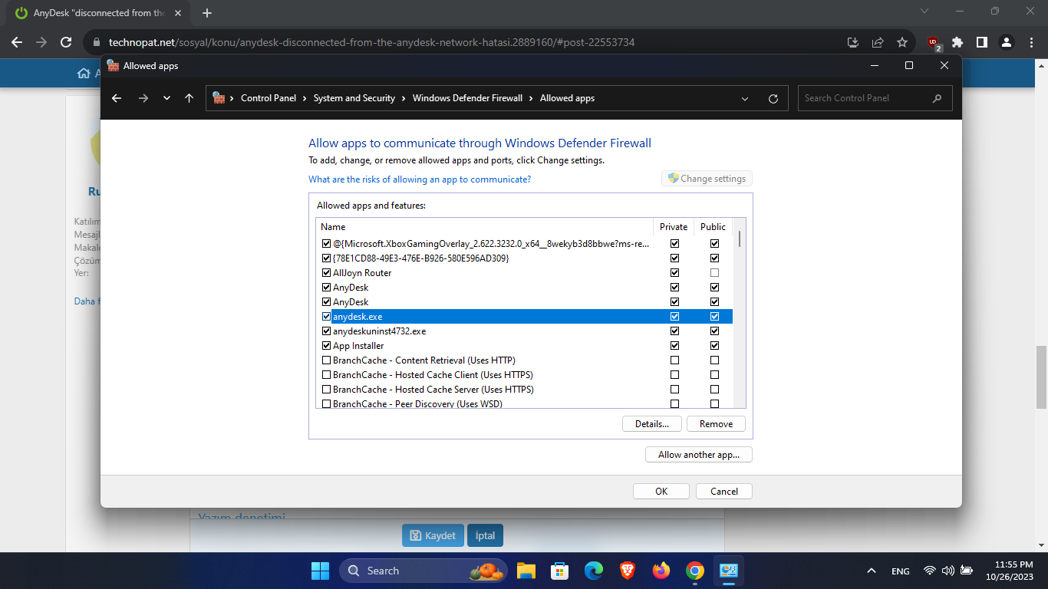Expand the chevron right after Control Panel breadcrumb
Image resolution: width=1048 pixels, height=589 pixels.
[x=305, y=98]
